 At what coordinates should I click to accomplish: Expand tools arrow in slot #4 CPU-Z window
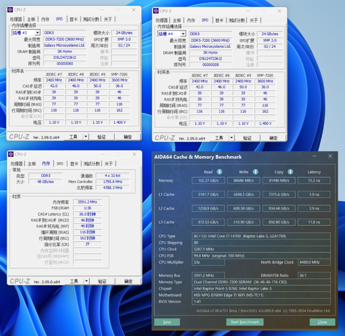coord(231,138)
